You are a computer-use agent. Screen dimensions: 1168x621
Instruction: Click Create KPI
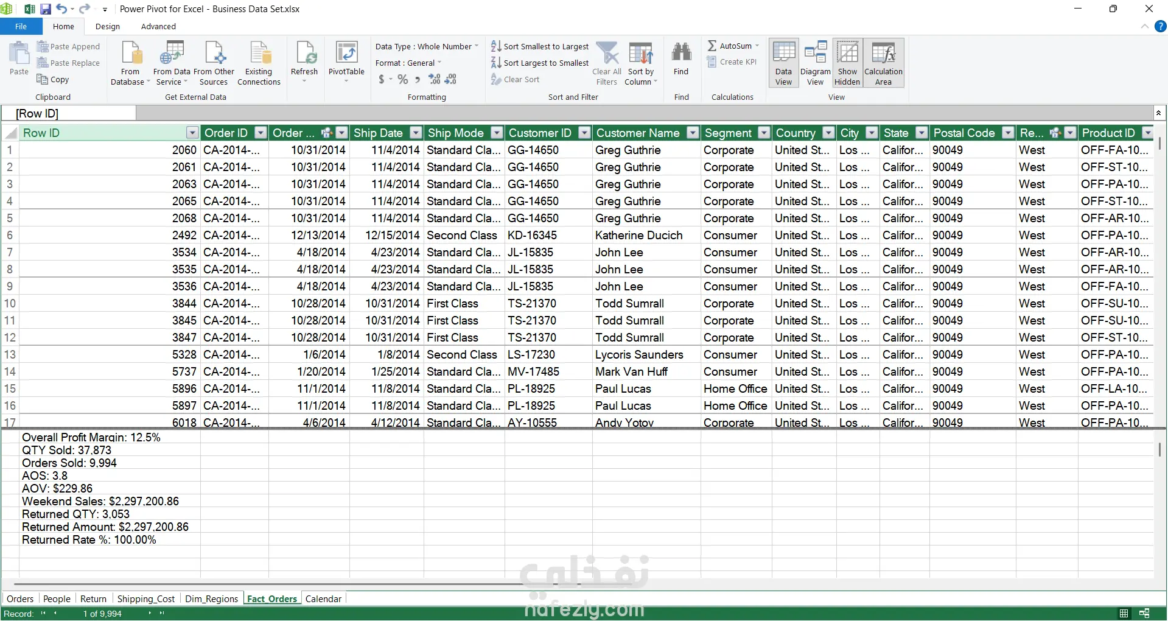732,62
